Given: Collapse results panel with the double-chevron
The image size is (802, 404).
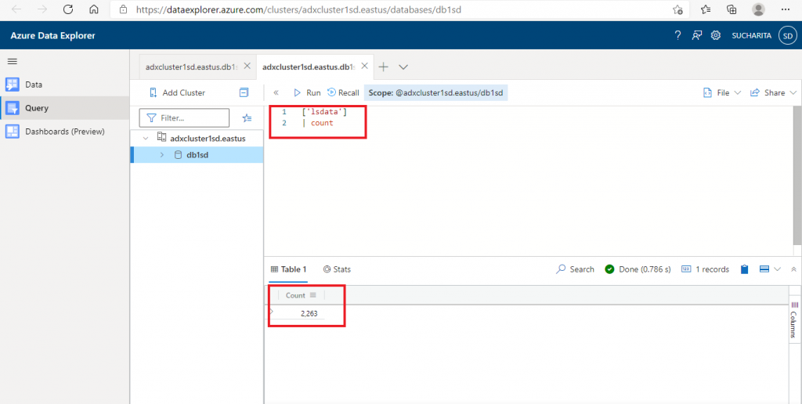Looking at the screenshot, I should click(x=793, y=269).
